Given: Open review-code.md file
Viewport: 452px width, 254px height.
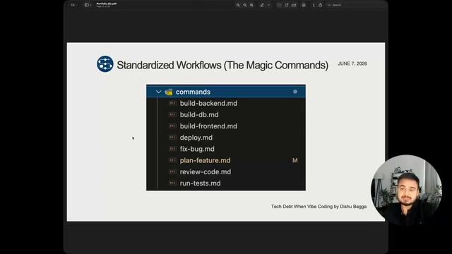Looking at the screenshot, I should coord(206,172).
